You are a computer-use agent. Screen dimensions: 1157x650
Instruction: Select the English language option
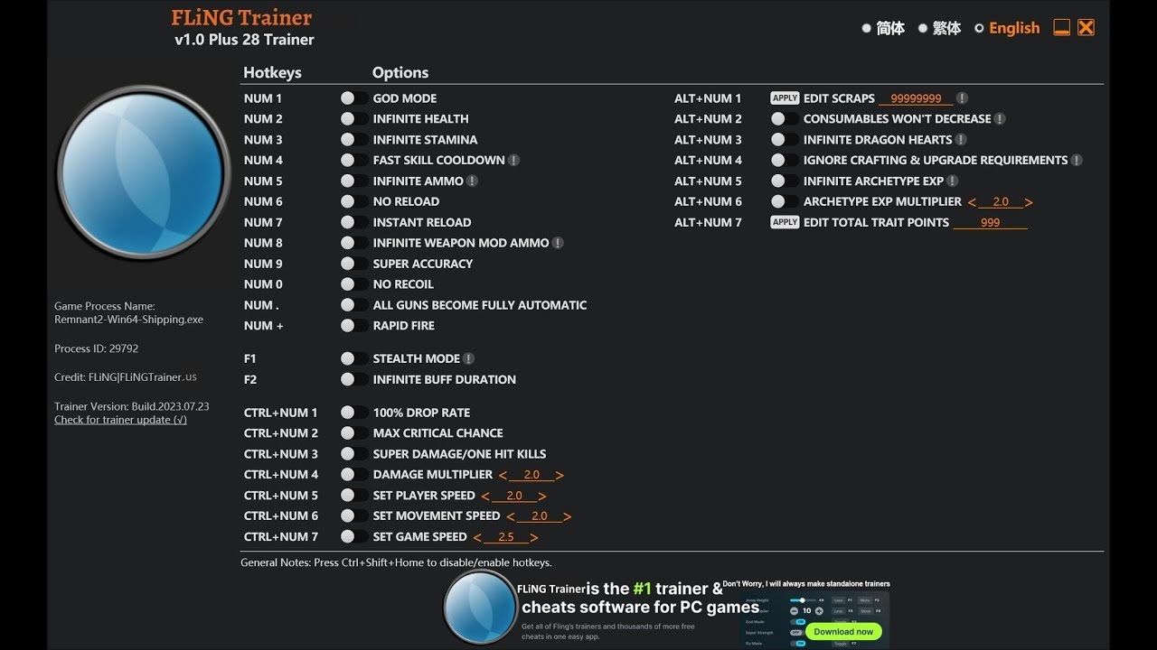coord(1006,28)
